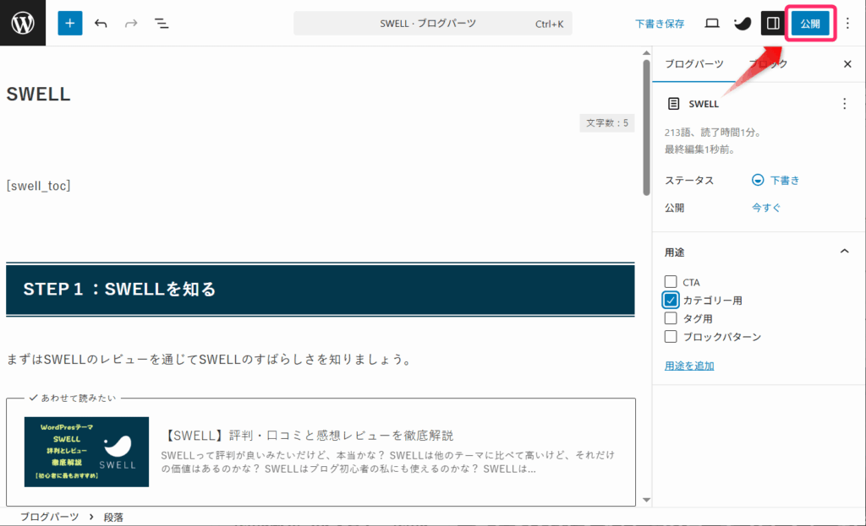Open actions menu next to SWELL title
866x526 pixels.
(x=844, y=104)
